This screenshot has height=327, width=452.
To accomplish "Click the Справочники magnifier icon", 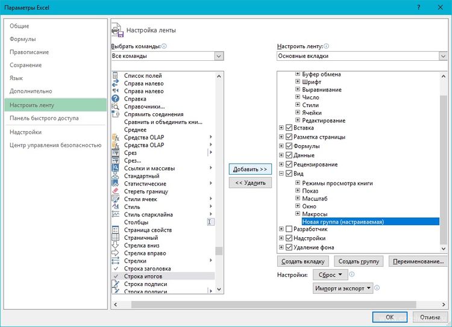I will pyautogui.click(x=115, y=107).
